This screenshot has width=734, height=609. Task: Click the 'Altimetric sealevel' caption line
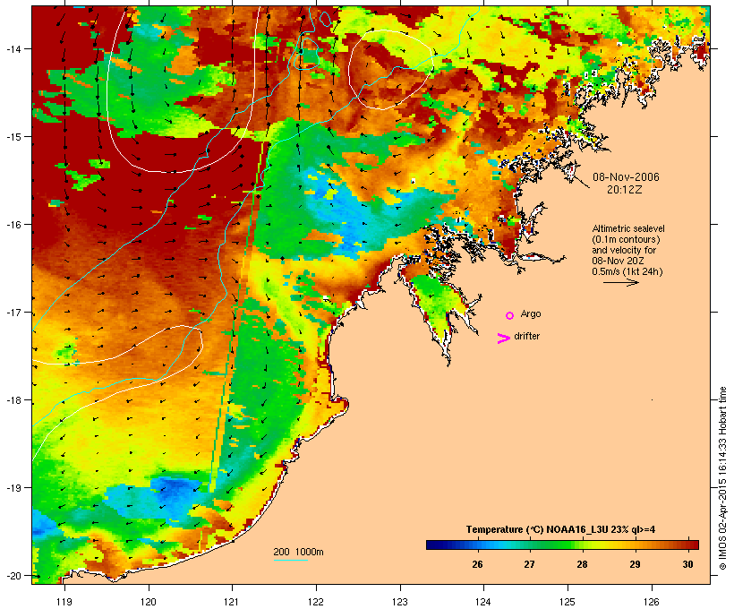pos(628,228)
